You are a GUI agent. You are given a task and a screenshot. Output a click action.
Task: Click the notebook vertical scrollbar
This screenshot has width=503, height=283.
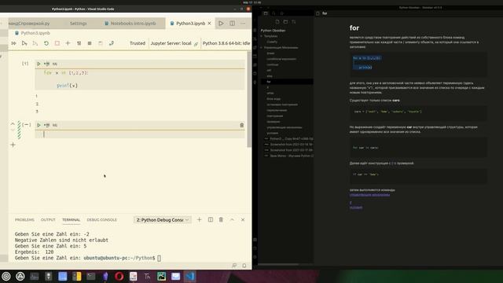[x=249, y=100]
